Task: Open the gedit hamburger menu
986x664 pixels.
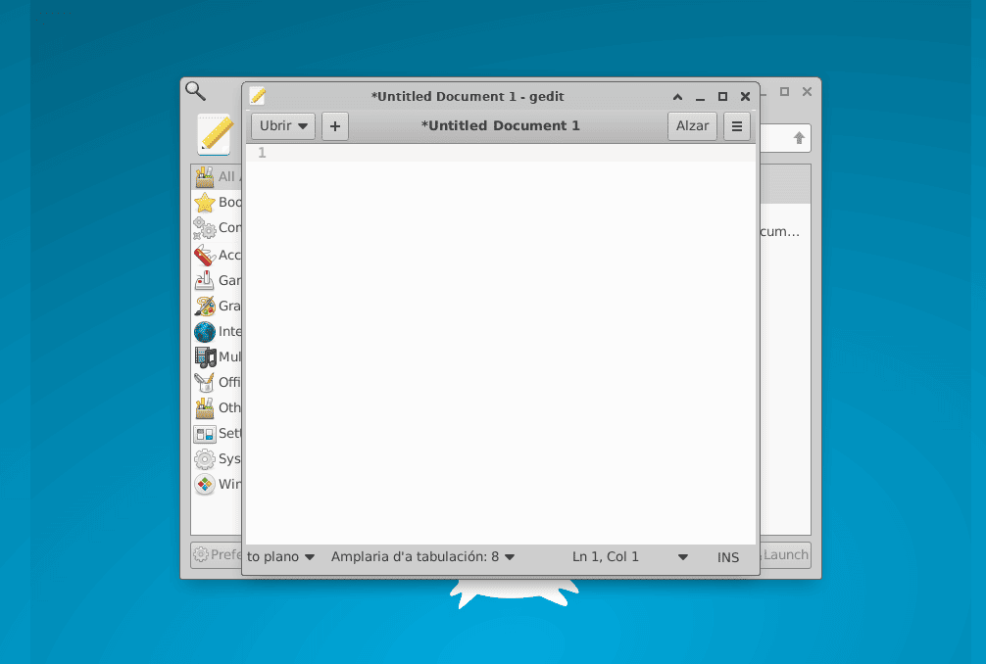Action: coord(737,125)
